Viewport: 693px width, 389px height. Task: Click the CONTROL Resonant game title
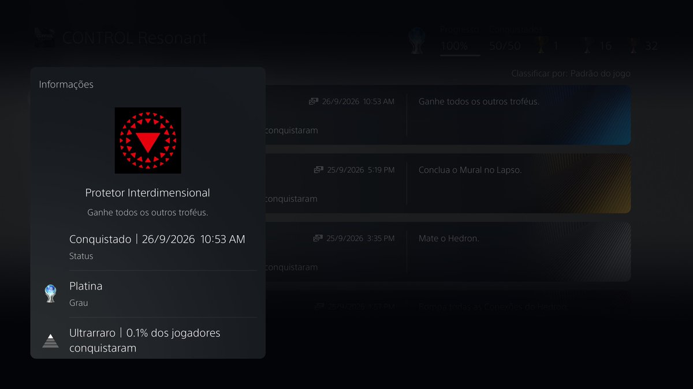coord(134,39)
